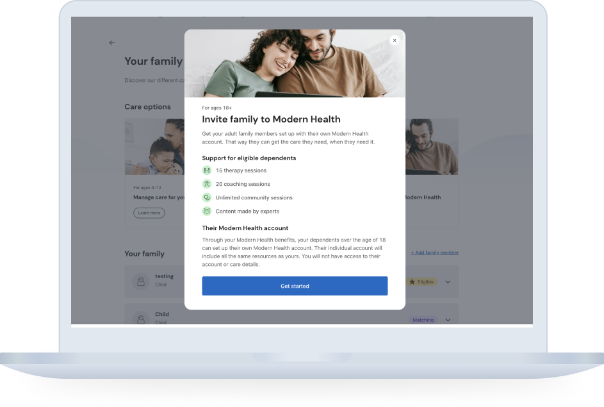This screenshot has width=604, height=407.
Task: Click the testing child avatar icon
Action: 141,282
